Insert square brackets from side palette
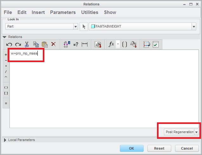This screenshot has width=202, height=155. [x=6, y=93]
